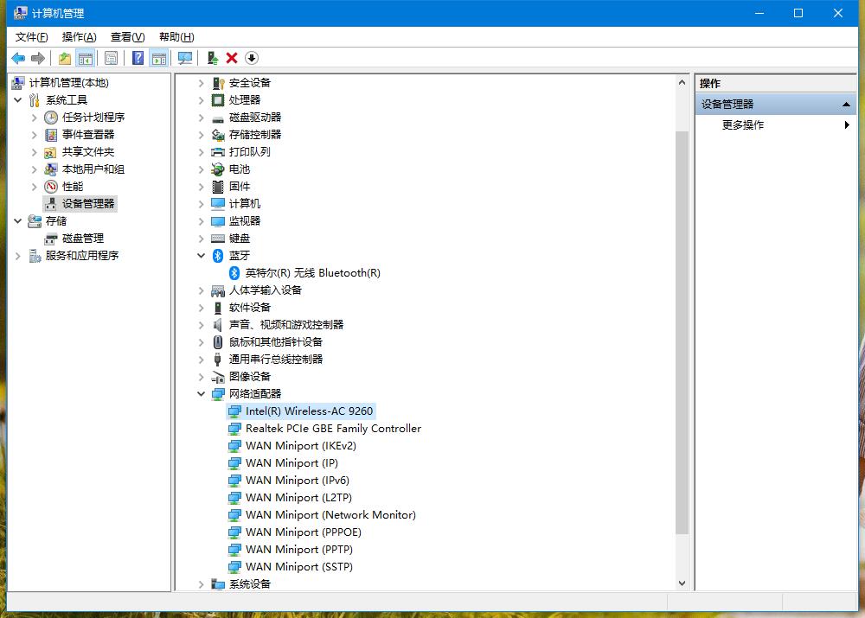This screenshot has width=865, height=618.
Task: Select WAN Miniport (Network Monitor)
Action: 330,515
